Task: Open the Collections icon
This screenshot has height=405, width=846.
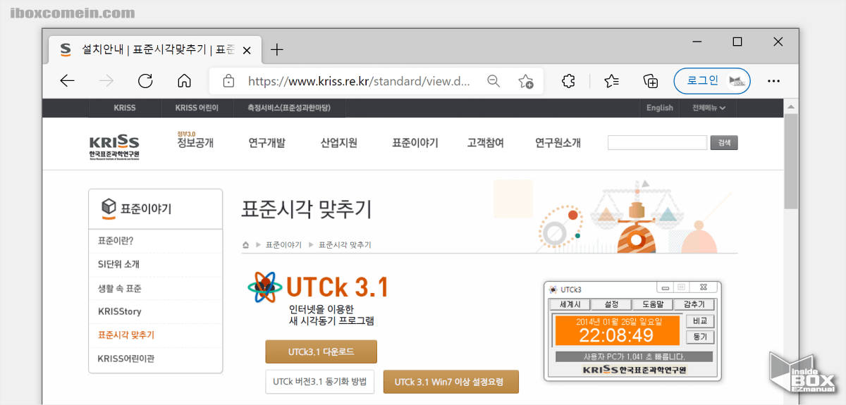Action: (651, 81)
